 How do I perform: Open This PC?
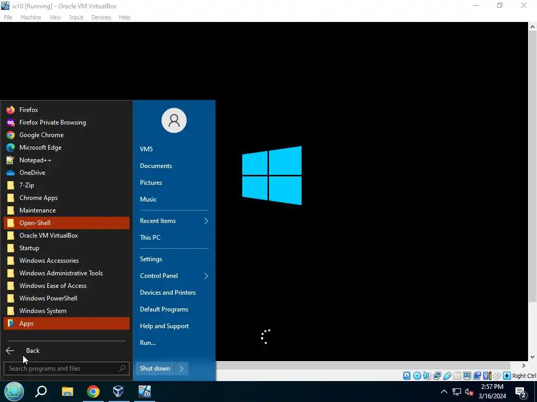tap(174, 238)
